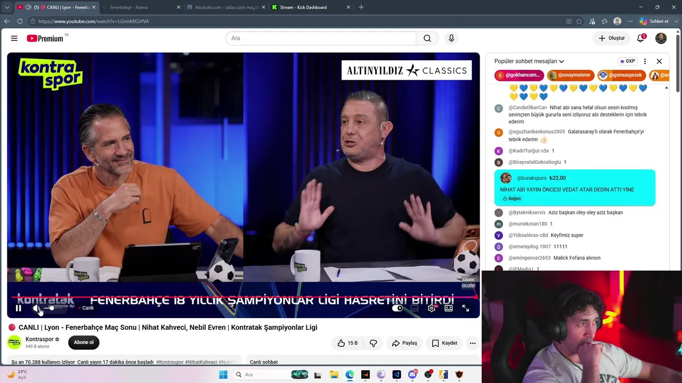The width and height of the screenshot is (682, 383).
Task: Open the YouTube guide hamburger menu
Action: tap(14, 38)
